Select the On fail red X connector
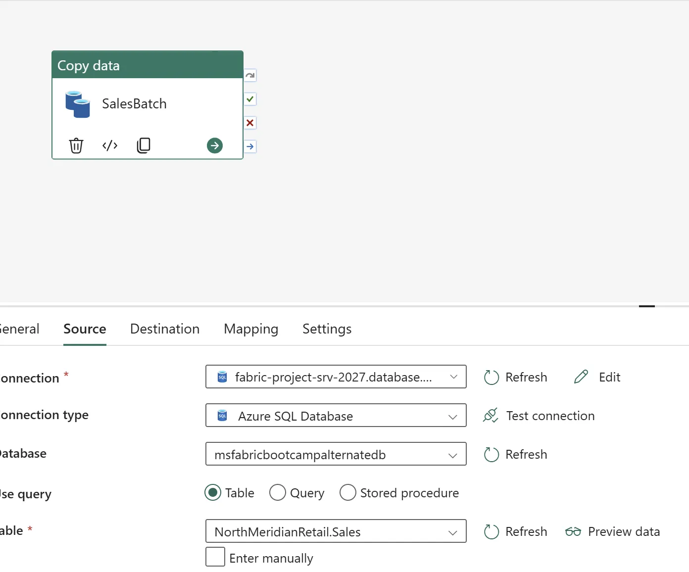This screenshot has height=572, width=689. click(x=250, y=123)
